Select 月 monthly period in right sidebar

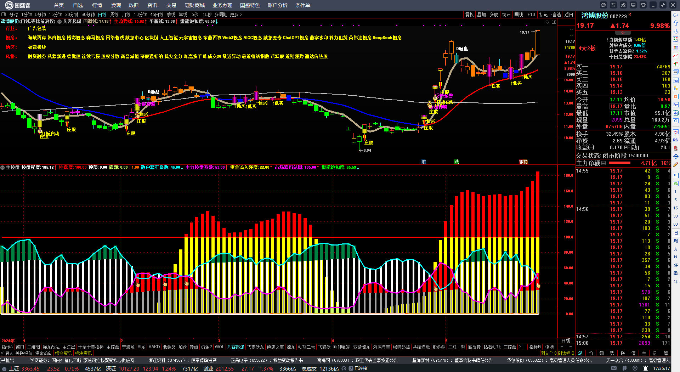(x=676, y=249)
